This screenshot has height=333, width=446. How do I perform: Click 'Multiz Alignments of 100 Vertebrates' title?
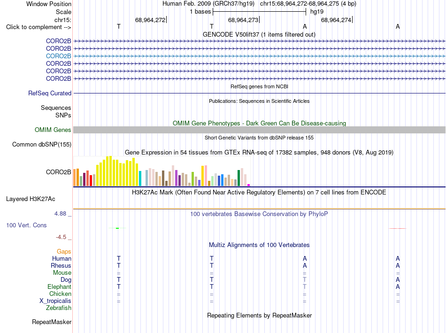(259, 245)
